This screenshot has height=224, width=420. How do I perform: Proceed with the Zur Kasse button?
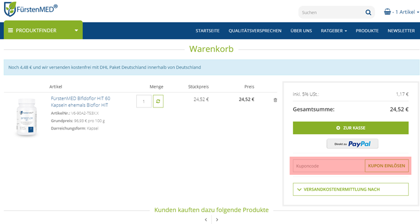351,128
